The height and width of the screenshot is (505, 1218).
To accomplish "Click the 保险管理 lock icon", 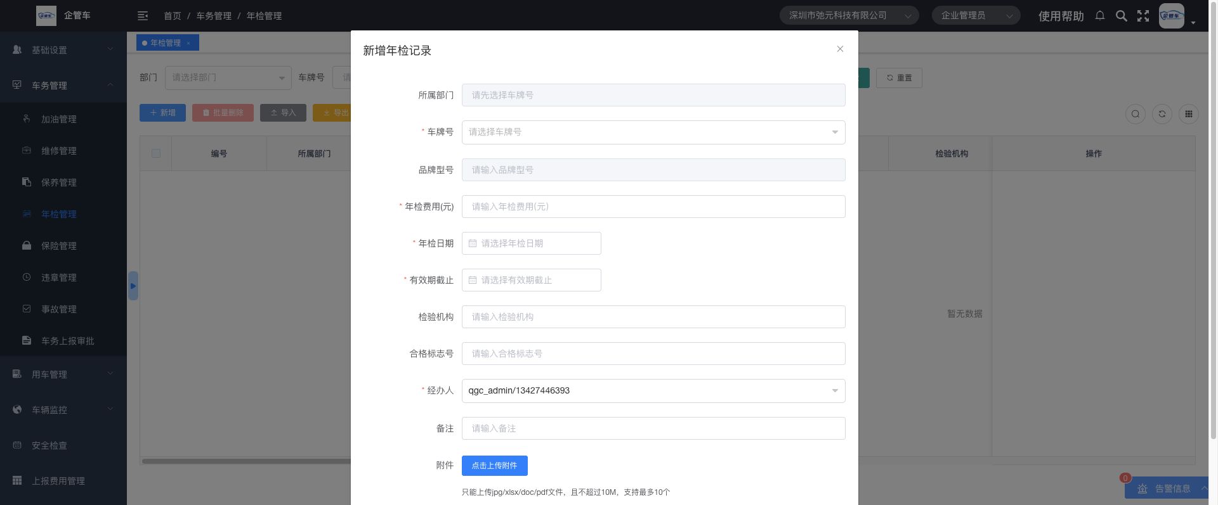I will 27,245.
